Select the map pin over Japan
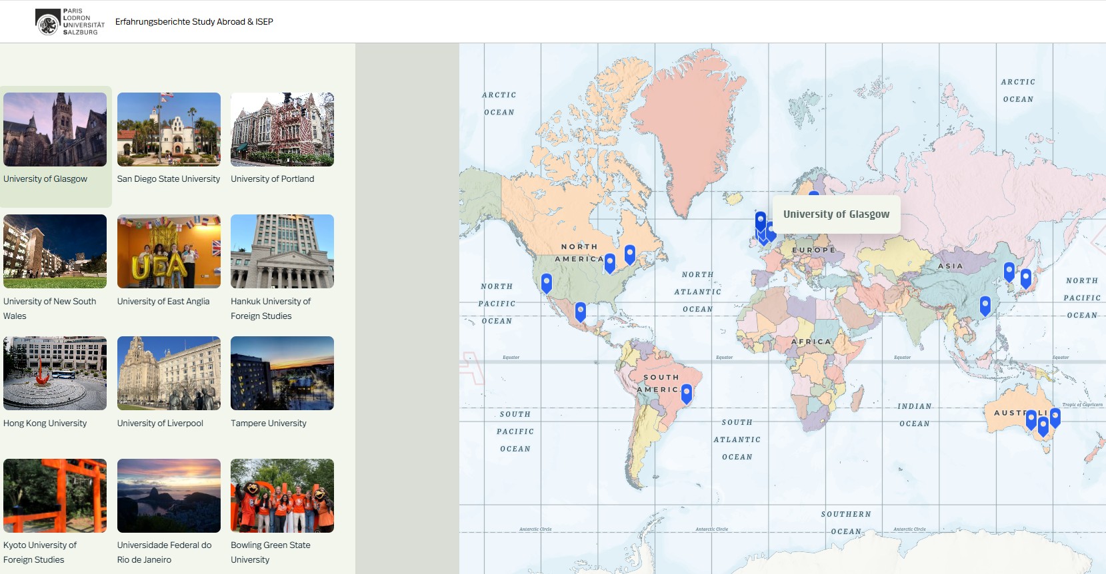The width and height of the screenshot is (1106, 574). coord(1026,278)
